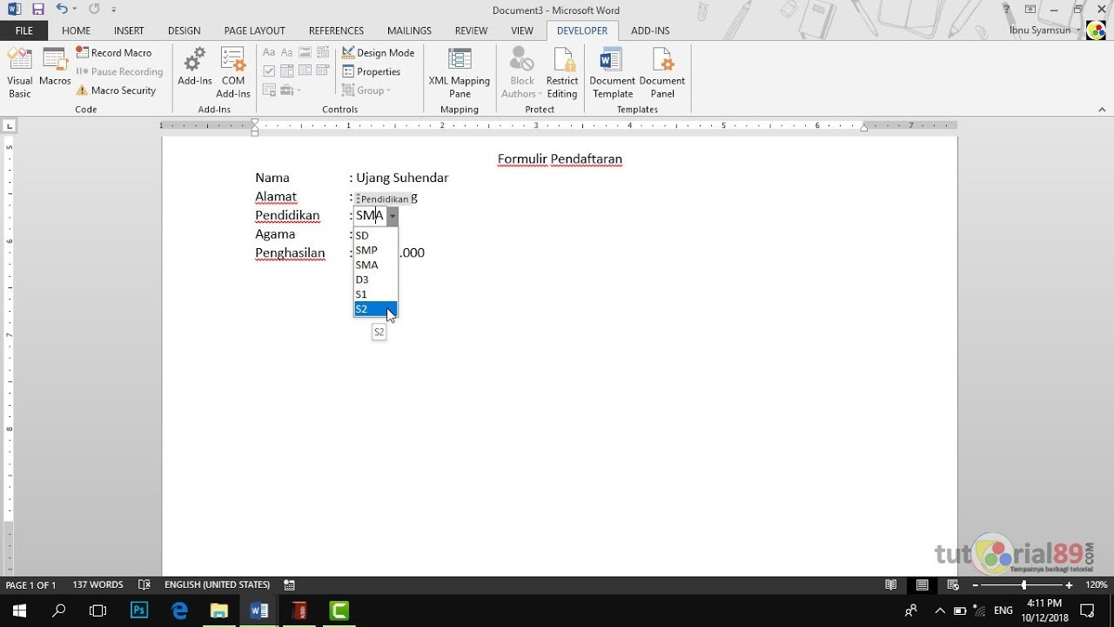The height and width of the screenshot is (627, 1114).
Task: Open the Visual Basic editor
Action: 20,72
